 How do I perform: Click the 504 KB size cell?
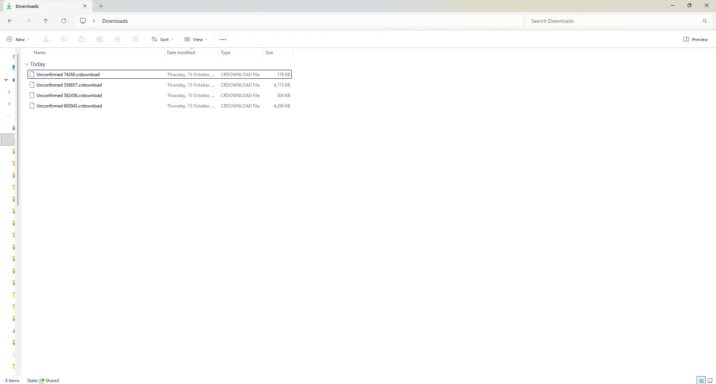coord(283,95)
